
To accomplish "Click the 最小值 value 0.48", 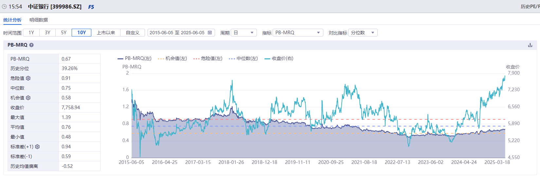I will pos(66,137).
